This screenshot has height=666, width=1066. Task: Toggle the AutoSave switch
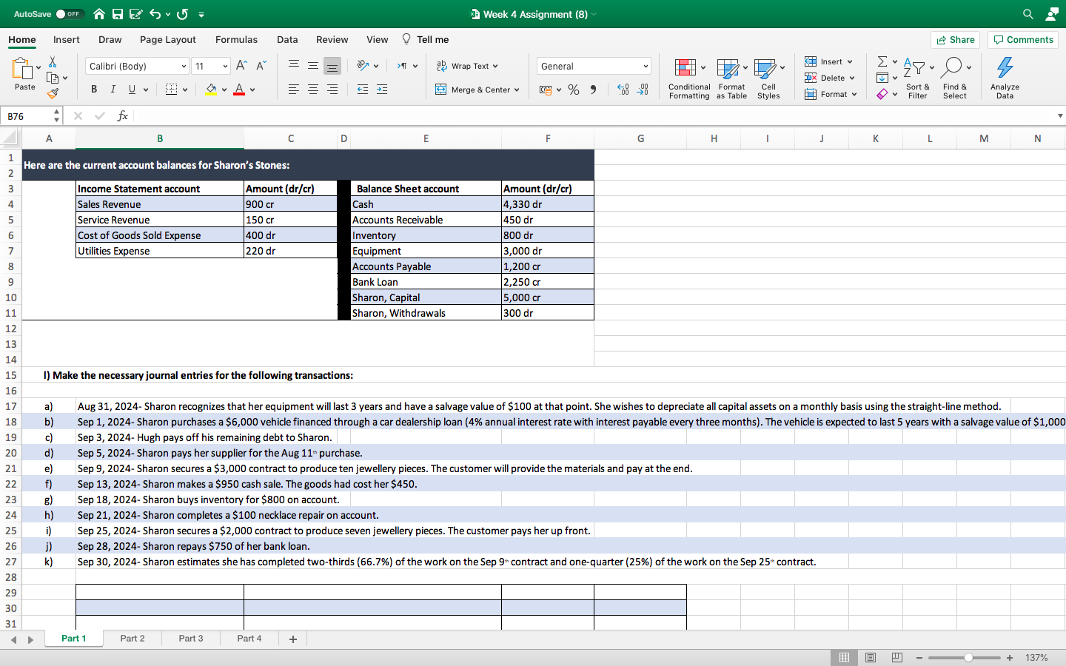point(70,14)
